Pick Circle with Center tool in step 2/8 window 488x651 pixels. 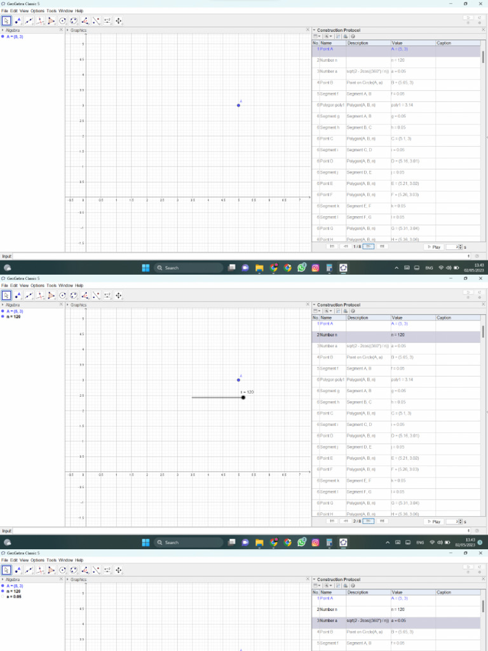pyautogui.click(x=63, y=295)
